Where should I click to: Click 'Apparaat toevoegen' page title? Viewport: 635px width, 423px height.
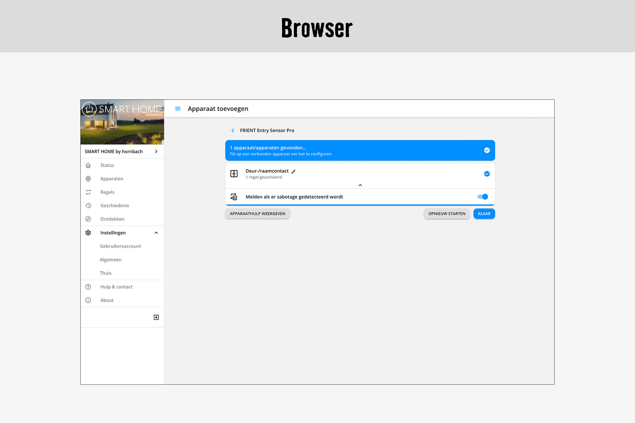[218, 109]
